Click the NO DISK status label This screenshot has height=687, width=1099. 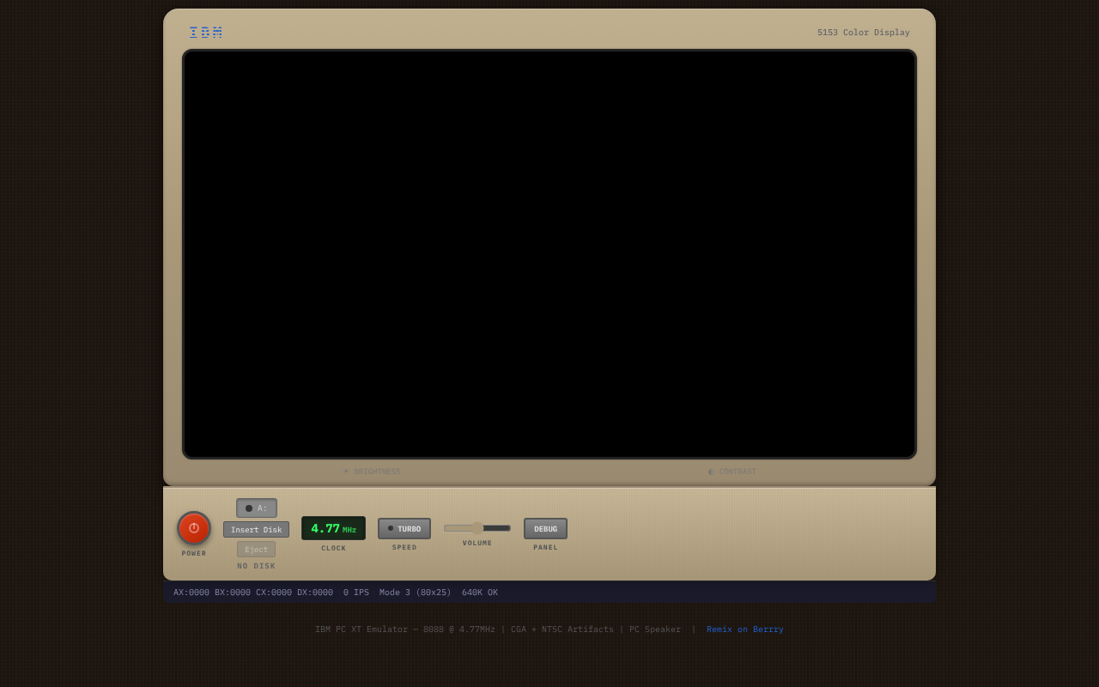[256, 565]
